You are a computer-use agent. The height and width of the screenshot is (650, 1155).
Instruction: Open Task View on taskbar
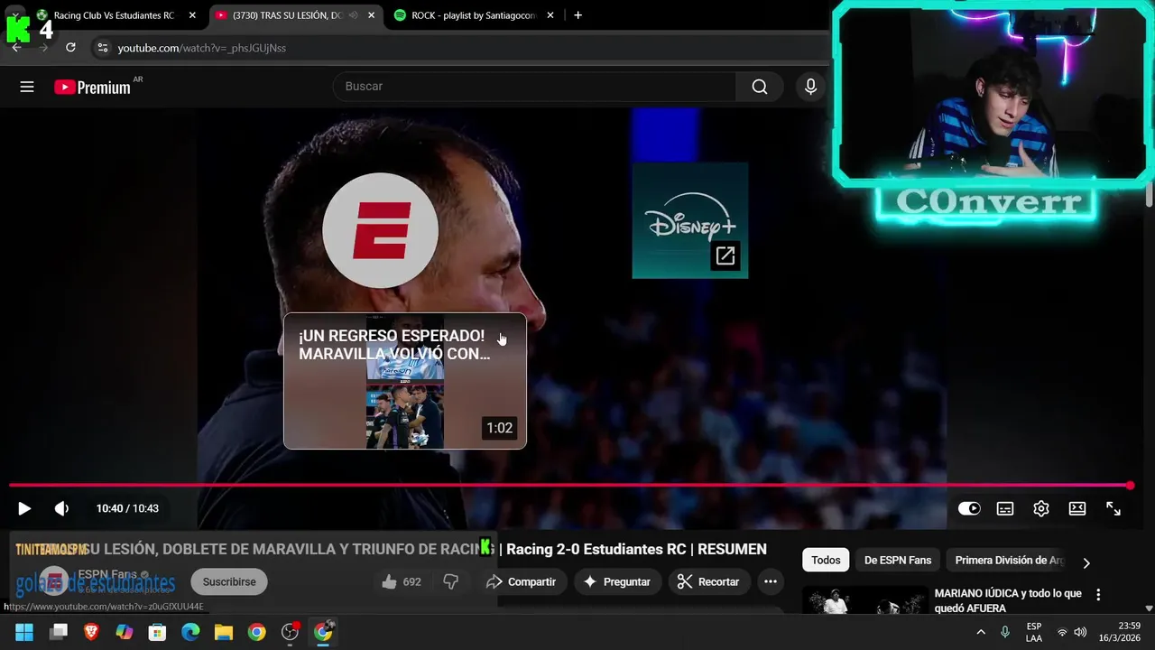pyautogui.click(x=59, y=632)
